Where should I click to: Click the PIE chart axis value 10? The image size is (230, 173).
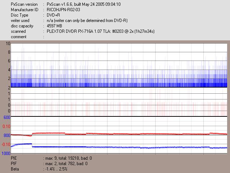pyautogui.click(x=8, y=44)
